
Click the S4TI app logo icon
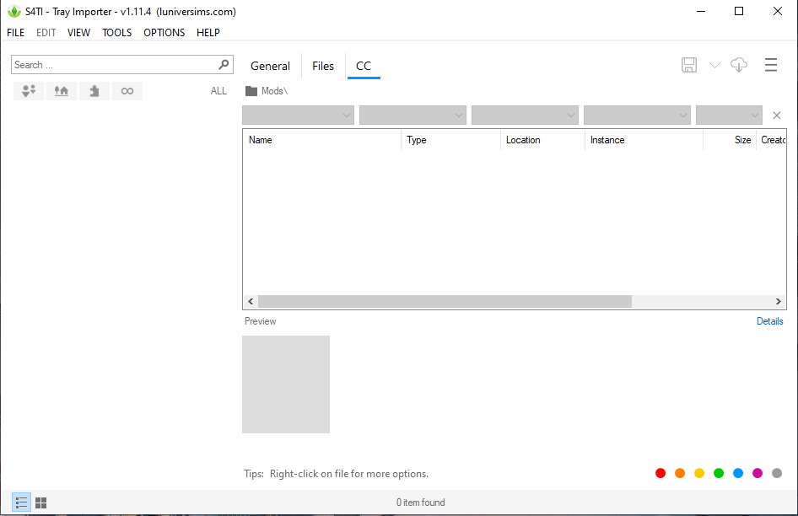pos(14,11)
